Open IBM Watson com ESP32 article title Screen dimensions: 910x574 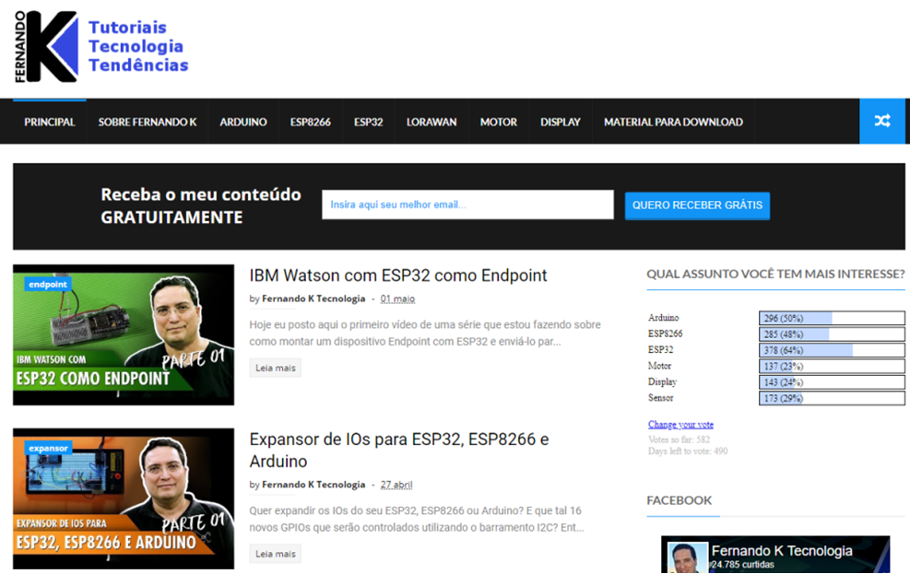point(398,275)
